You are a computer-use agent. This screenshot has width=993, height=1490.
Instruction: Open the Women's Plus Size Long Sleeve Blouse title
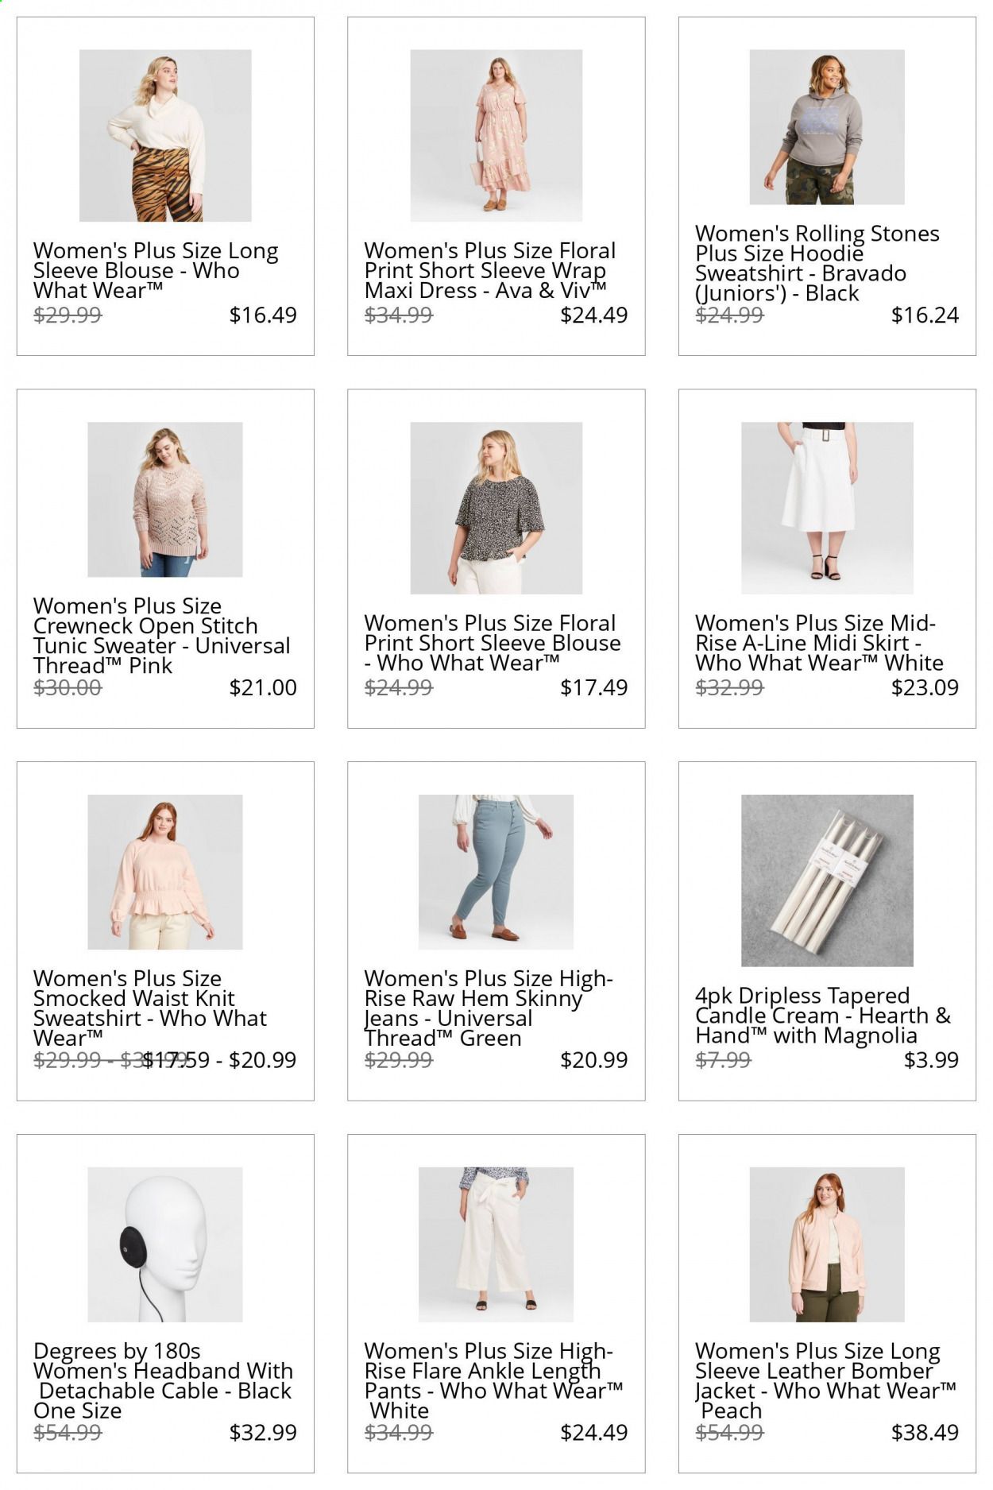[x=156, y=271]
